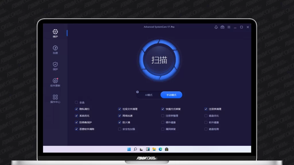Enable the 安全性加强 checkbox
This screenshot has width=294, height=165.
pos(120,129)
